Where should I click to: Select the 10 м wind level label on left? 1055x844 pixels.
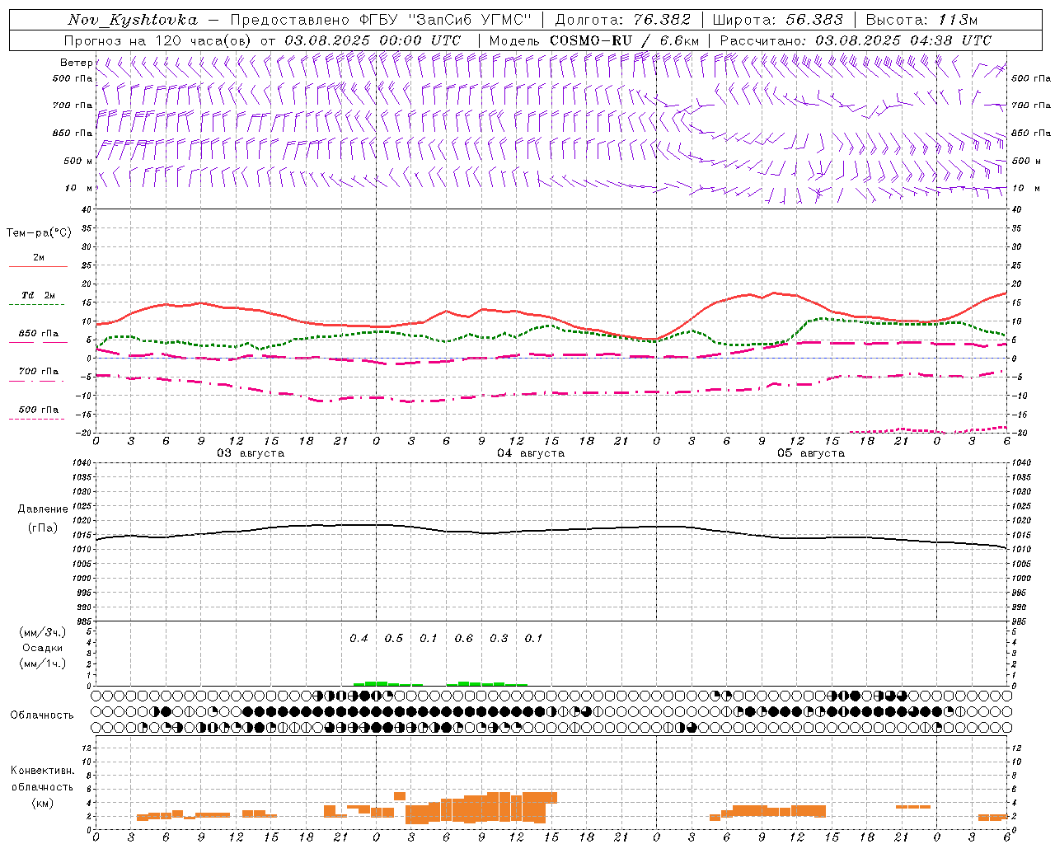tap(79, 188)
